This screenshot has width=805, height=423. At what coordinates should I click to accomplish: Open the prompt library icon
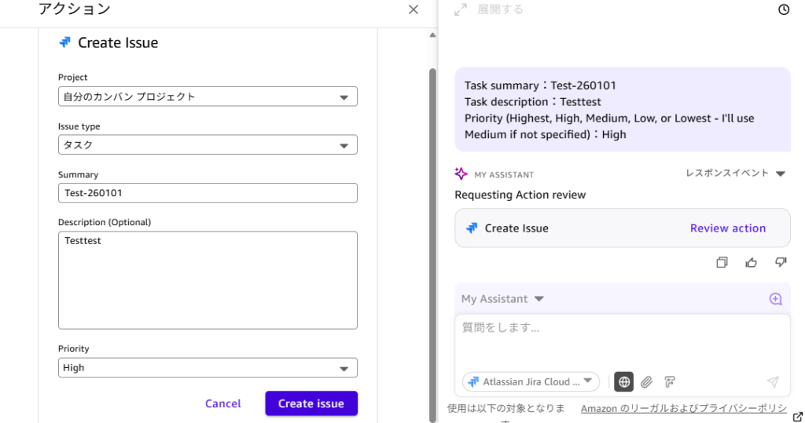[670, 382]
